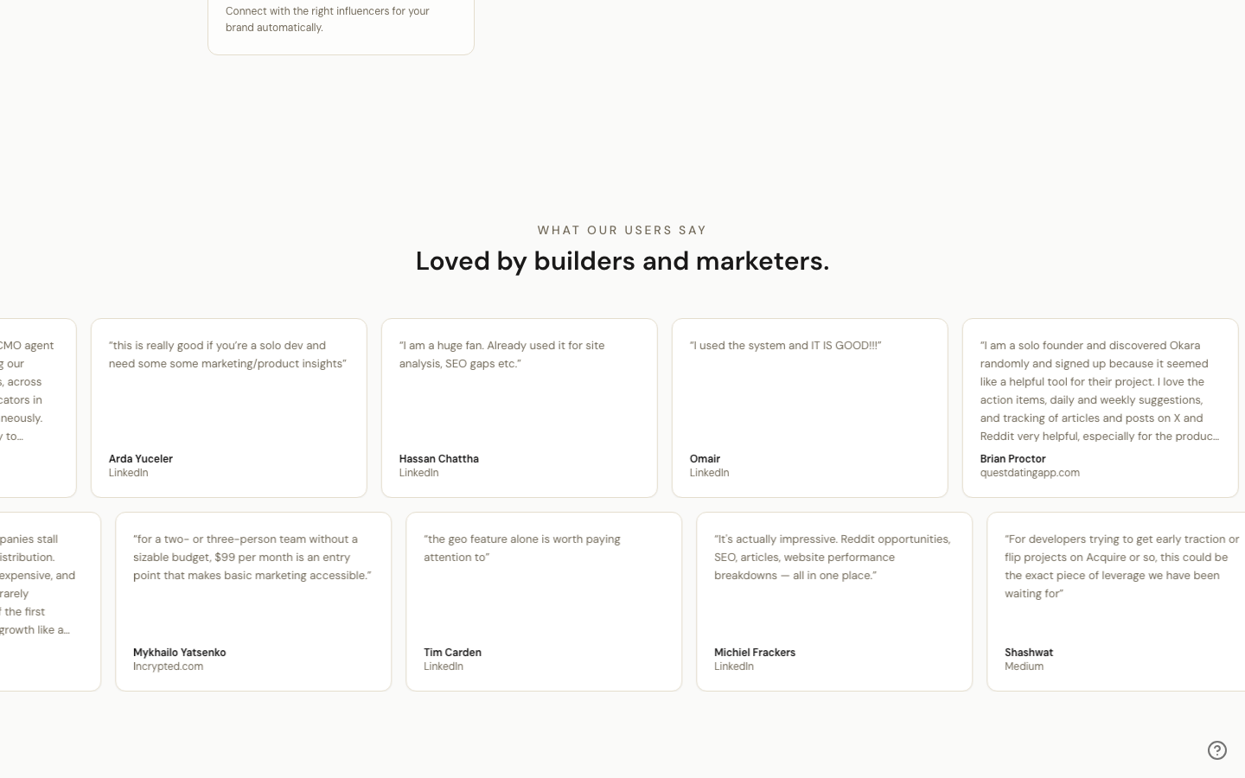Click "Connect with the right influencers" text
Image resolution: width=1245 pixels, height=778 pixels.
click(328, 19)
